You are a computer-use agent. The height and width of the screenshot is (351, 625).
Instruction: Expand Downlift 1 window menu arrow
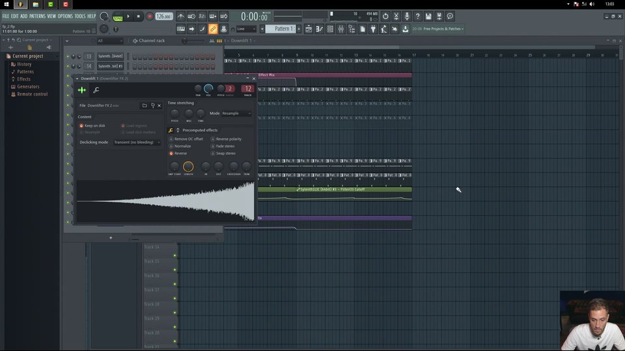(77, 79)
